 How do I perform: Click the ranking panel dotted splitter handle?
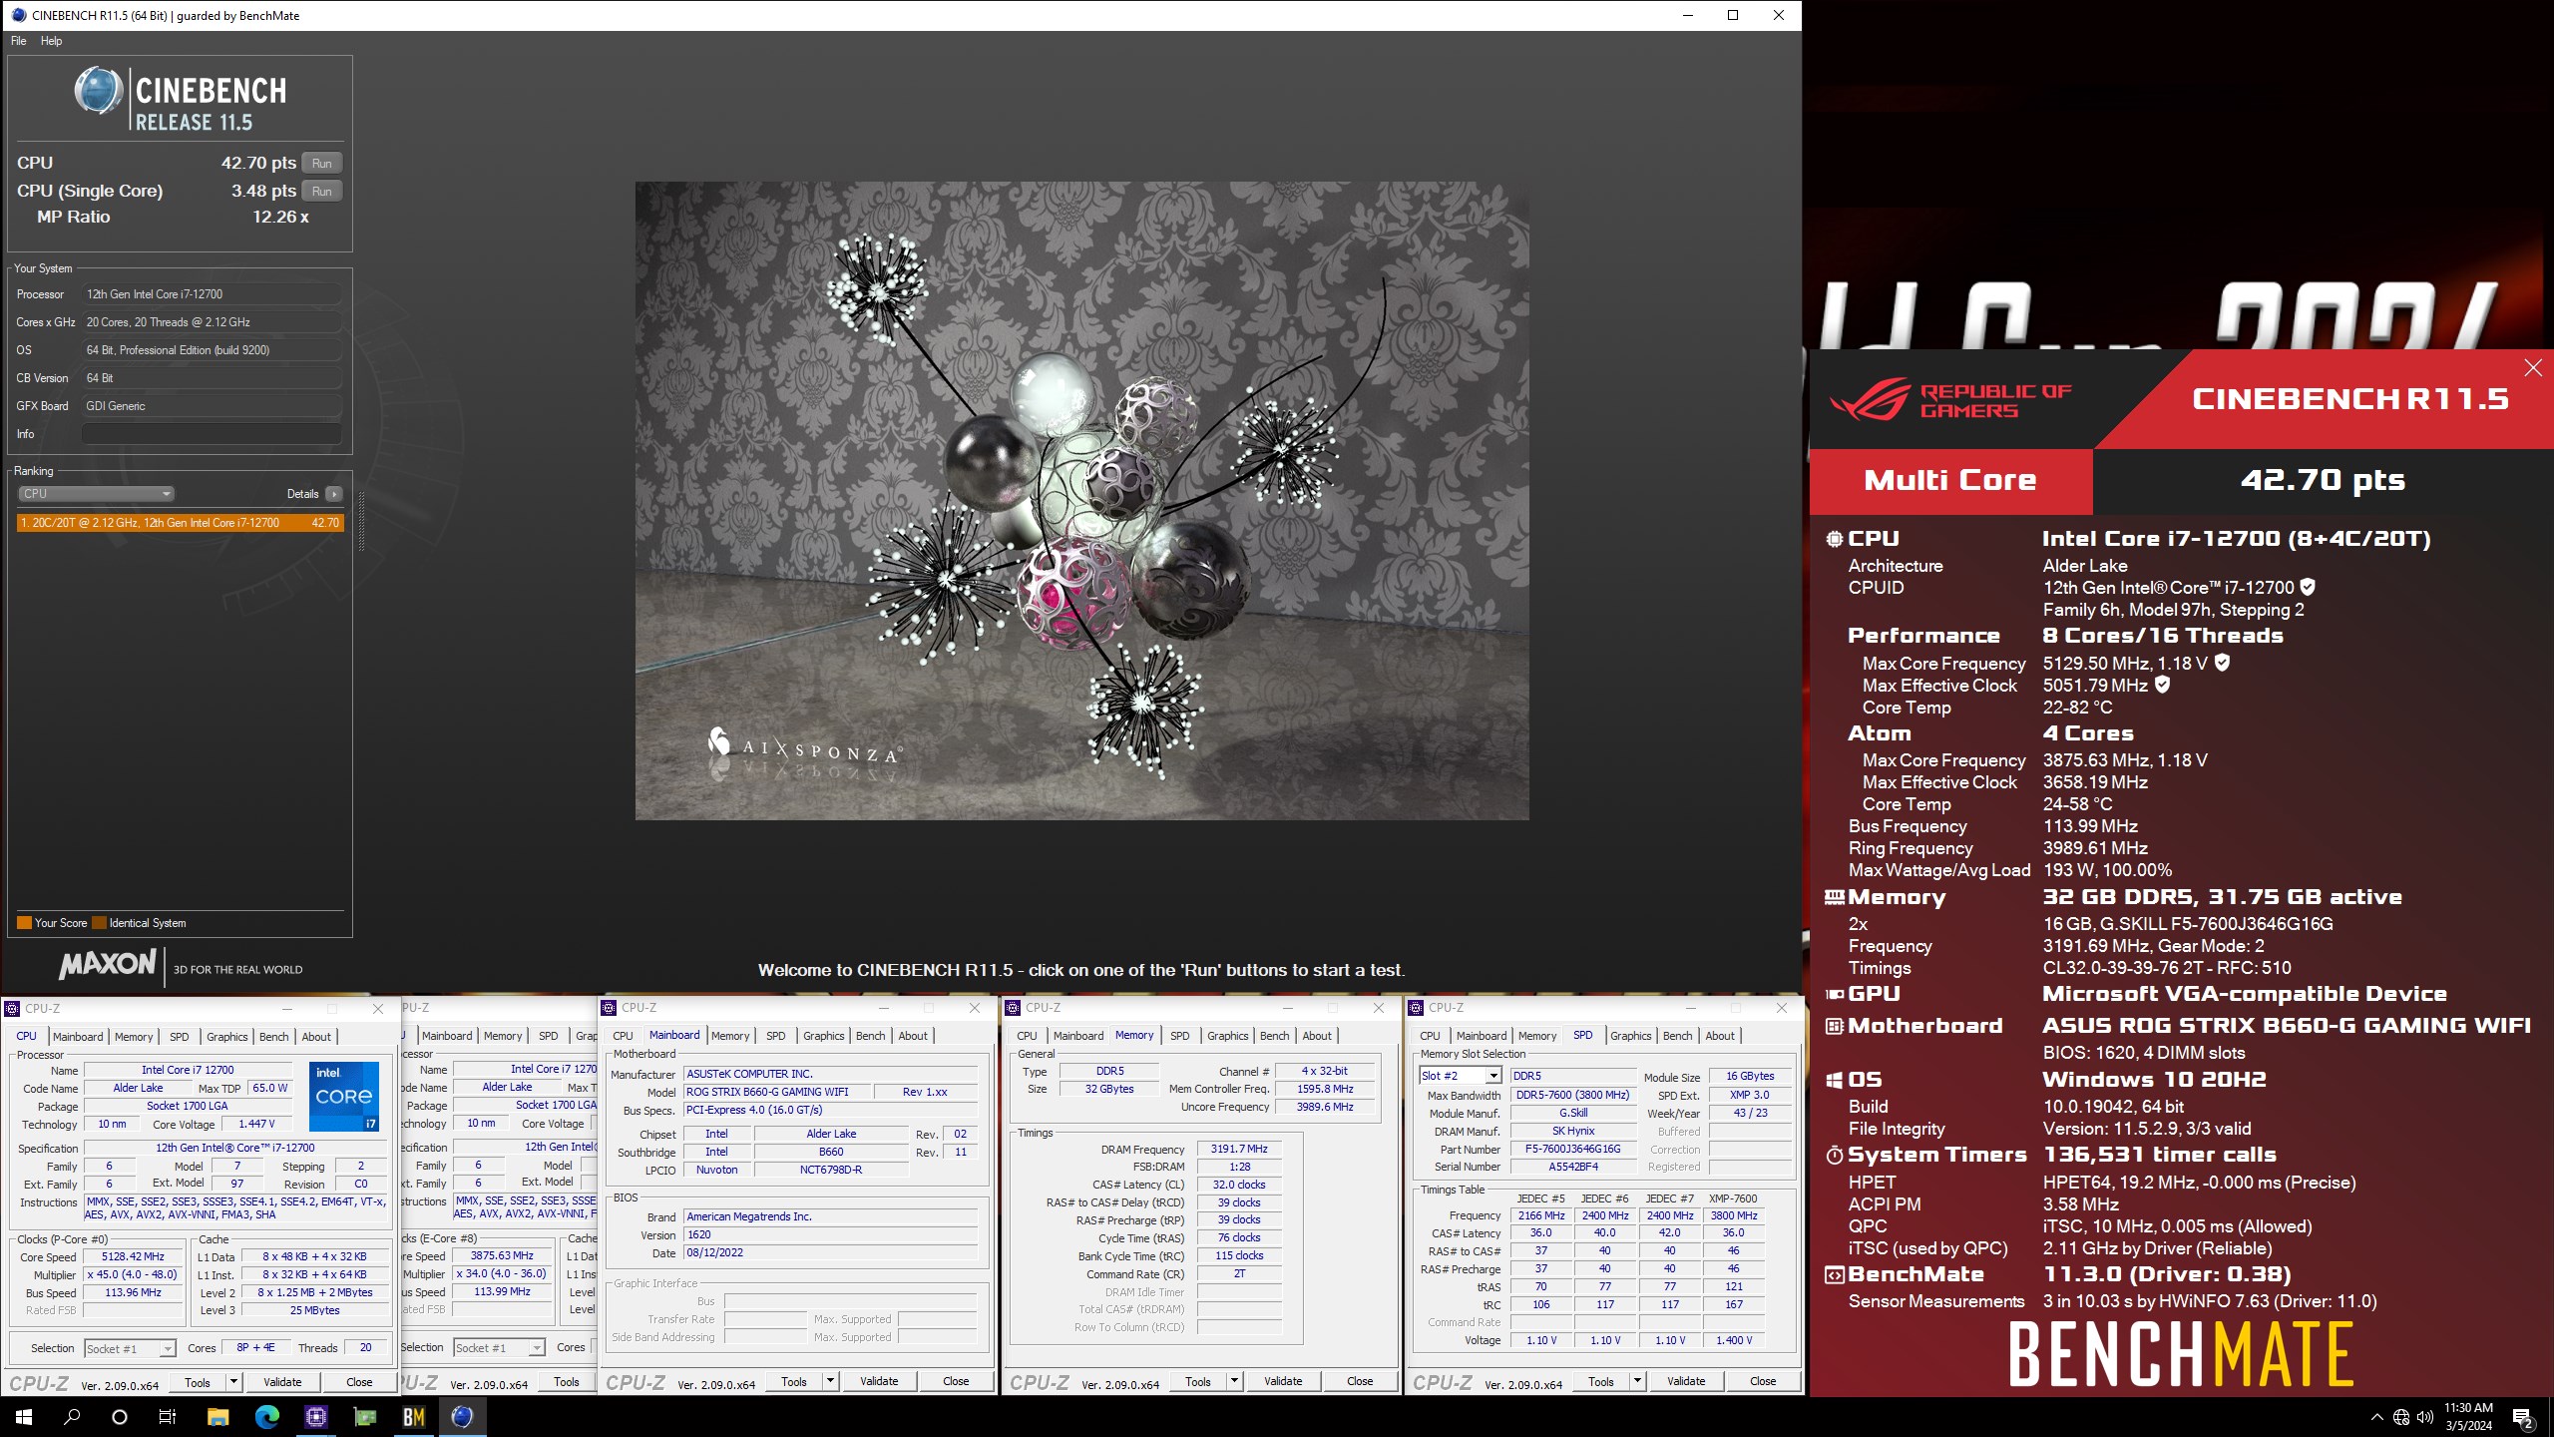pyautogui.click(x=361, y=519)
